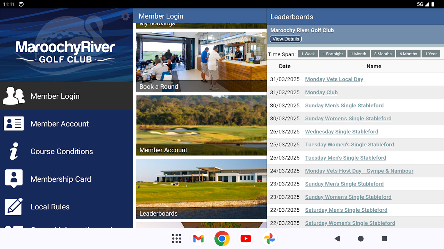The height and width of the screenshot is (249, 444).
Task: Click the 24/03/2025 date cell
Action: point(285,171)
